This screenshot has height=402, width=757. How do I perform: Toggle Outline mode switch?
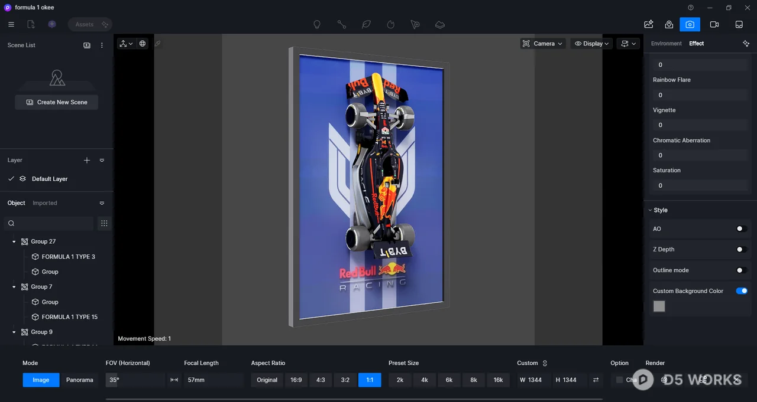tap(741, 270)
